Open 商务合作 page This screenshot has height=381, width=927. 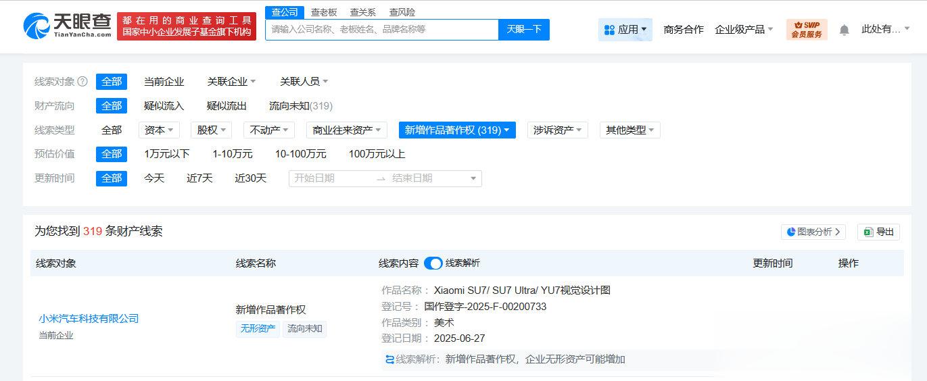[684, 30]
